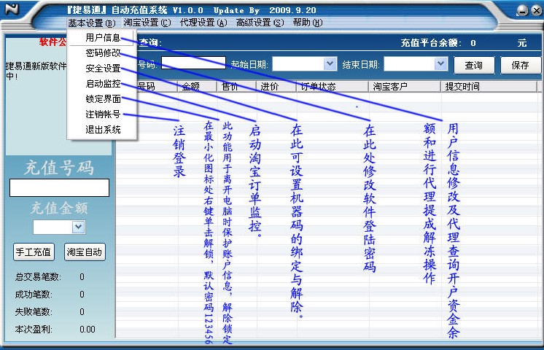544x350 pixels.
Task: Choose 安全设置 menu entry
Action: (x=103, y=68)
